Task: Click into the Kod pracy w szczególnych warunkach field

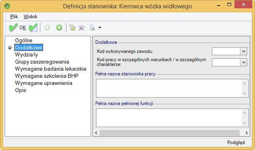Action: pyautogui.click(x=226, y=62)
